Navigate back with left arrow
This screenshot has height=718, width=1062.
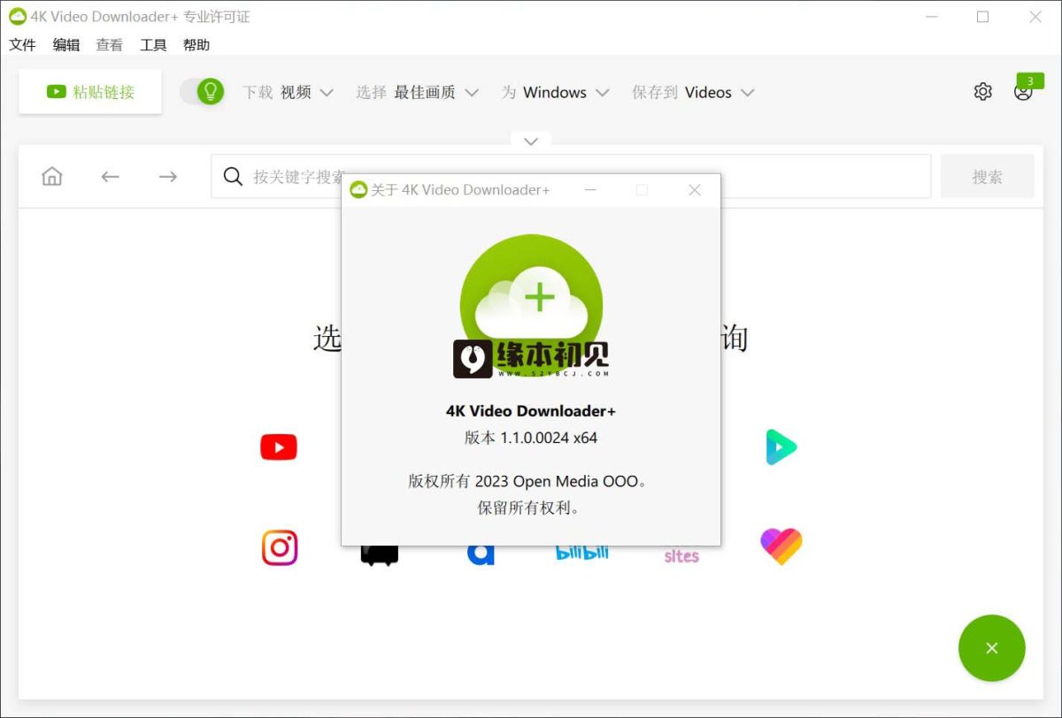110,177
